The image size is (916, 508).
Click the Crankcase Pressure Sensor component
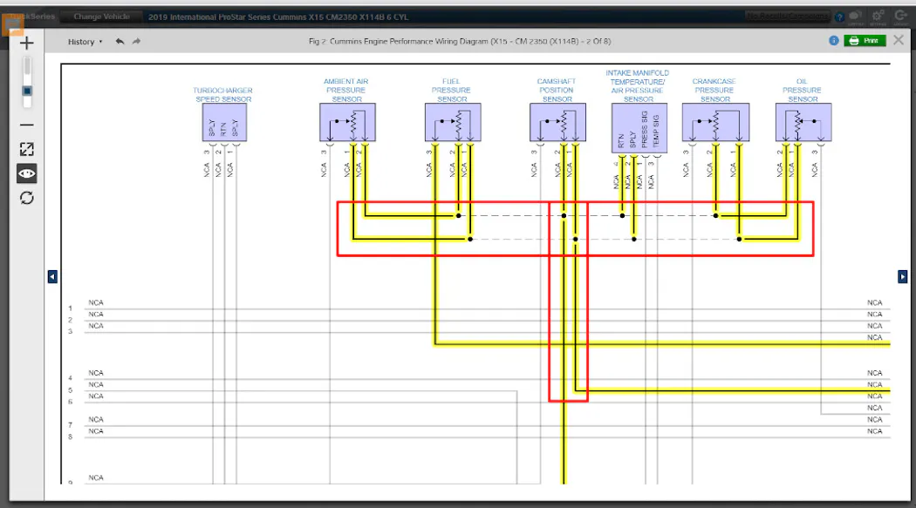pyautogui.click(x=715, y=123)
